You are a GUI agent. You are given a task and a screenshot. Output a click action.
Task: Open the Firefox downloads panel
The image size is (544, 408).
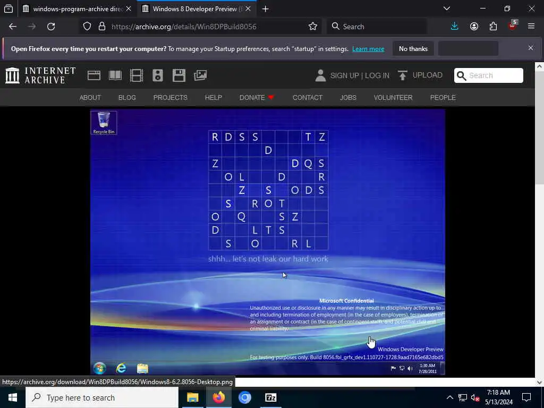(x=455, y=27)
